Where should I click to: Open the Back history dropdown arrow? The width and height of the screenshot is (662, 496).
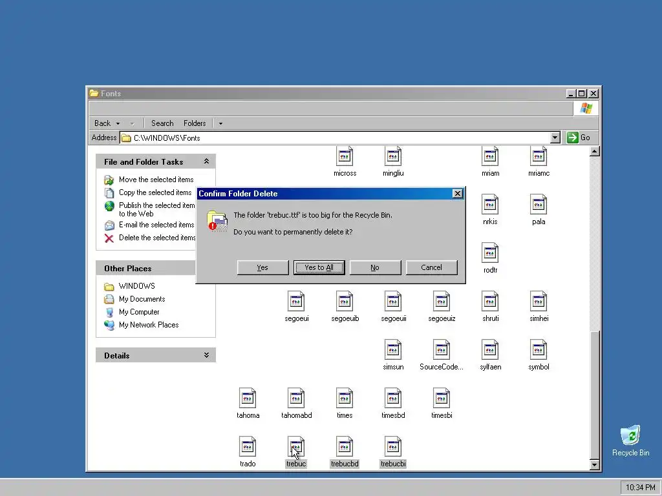[118, 123]
